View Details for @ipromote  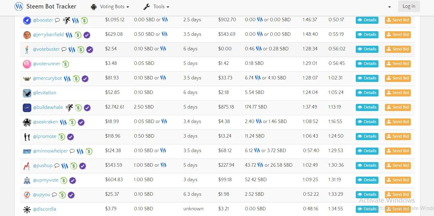[x=367, y=137]
